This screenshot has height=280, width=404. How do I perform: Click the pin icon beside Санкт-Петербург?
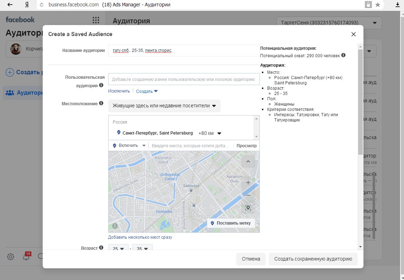(119, 132)
